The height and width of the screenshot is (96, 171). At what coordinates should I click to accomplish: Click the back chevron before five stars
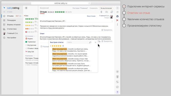pos(51,46)
